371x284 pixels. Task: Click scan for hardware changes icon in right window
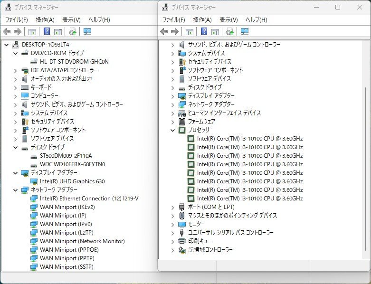point(245,32)
